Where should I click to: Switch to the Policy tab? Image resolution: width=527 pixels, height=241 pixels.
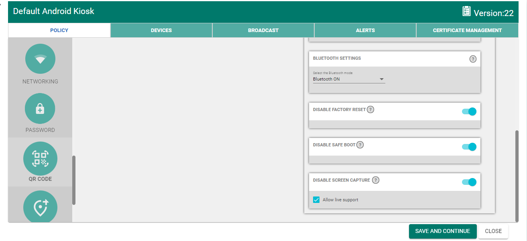(x=59, y=30)
